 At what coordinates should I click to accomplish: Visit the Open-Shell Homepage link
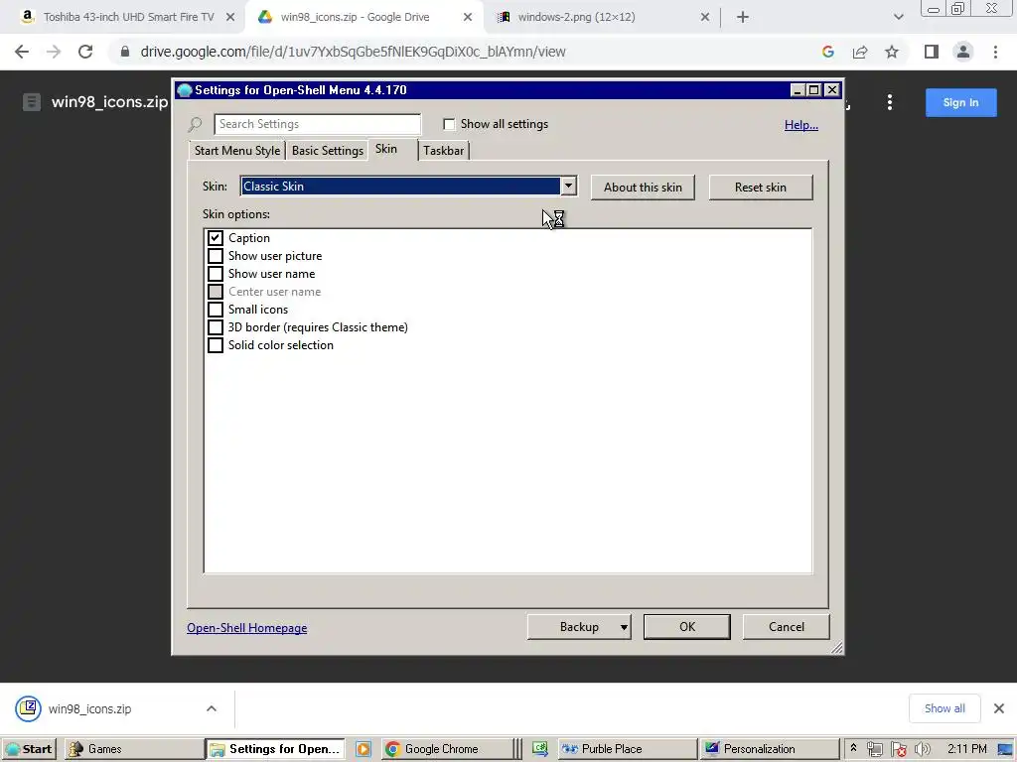[x=247, y=628]
